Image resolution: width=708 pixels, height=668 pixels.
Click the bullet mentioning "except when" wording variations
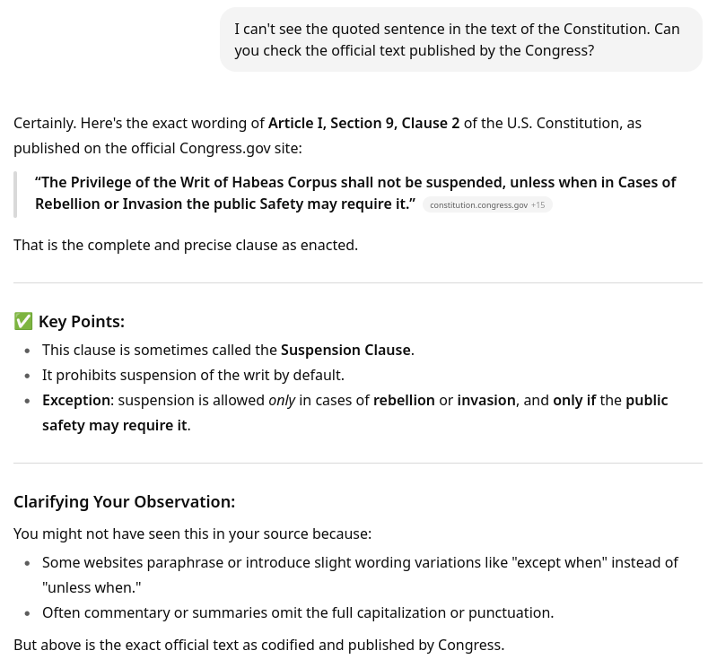tap(360, 562)
